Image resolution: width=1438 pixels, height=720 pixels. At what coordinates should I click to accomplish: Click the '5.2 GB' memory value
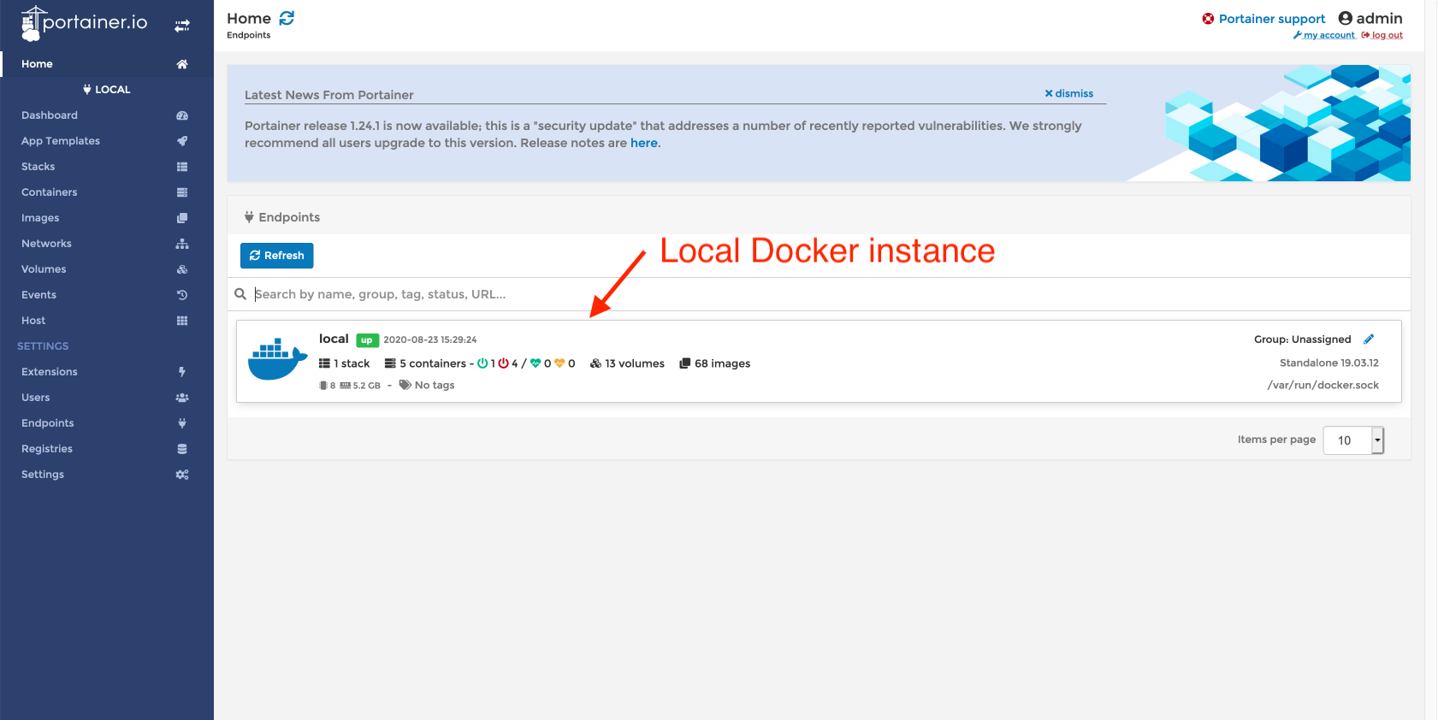[367, 386]
